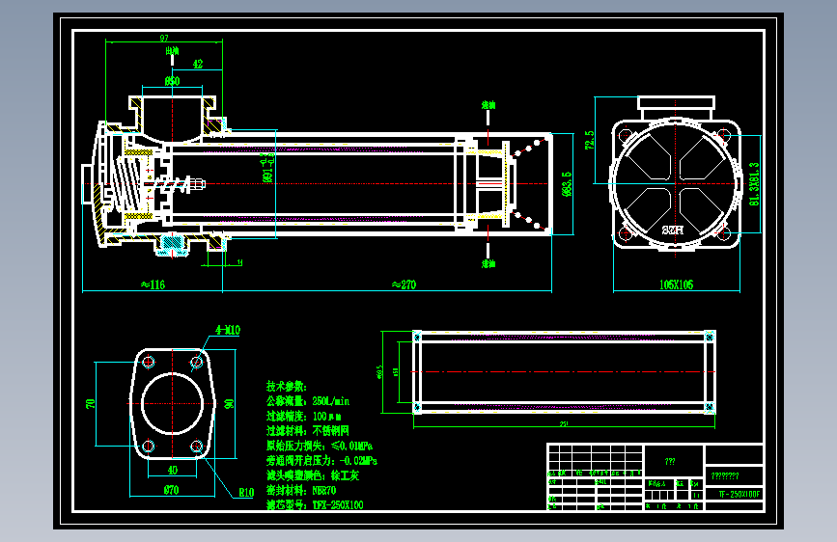Click the 过滤精度 100μm line
Viewport: 837px width, 542px height.
point(304,416)
